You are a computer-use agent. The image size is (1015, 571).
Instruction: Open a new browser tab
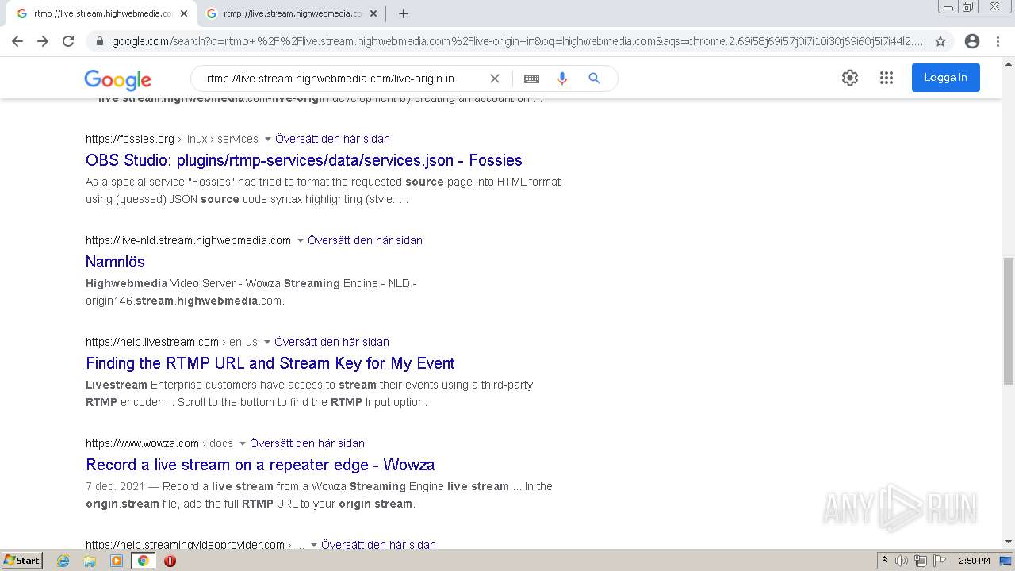pos(404,13)
